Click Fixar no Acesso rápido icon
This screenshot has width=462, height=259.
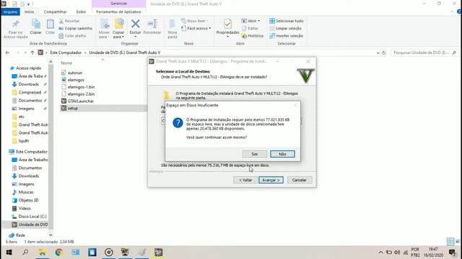click(x=16, y=29)
